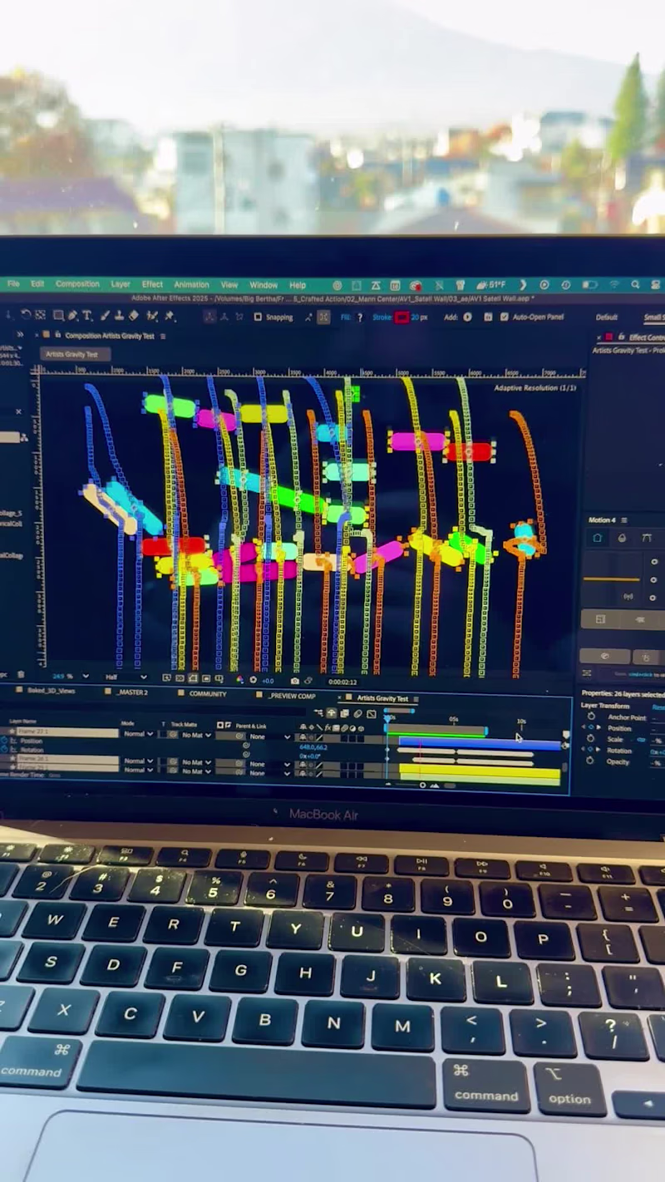Switch to the _MASTER 2 timeline tab

131,692
